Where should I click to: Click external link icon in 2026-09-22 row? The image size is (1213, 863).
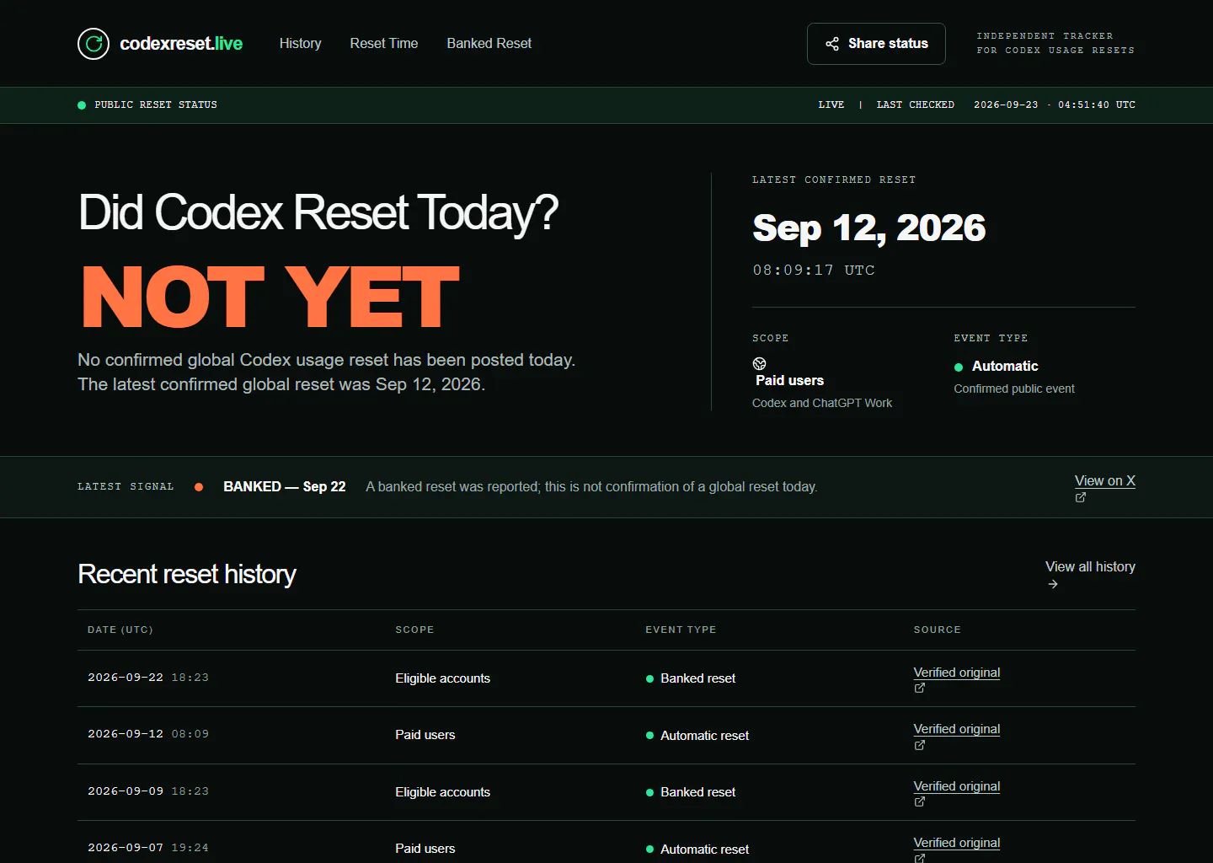[x=920, y=688]
